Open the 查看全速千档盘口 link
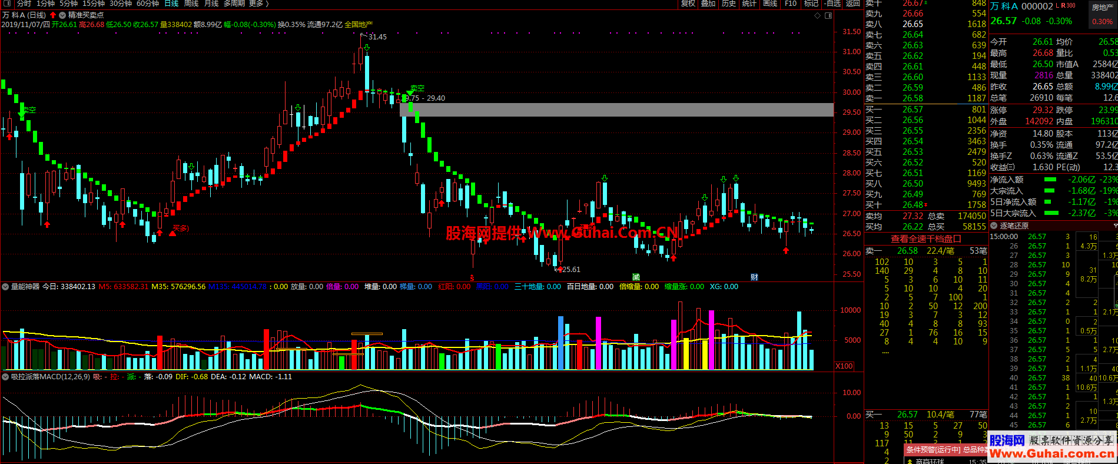1118x464 pixels. click(x=926, y=239)
